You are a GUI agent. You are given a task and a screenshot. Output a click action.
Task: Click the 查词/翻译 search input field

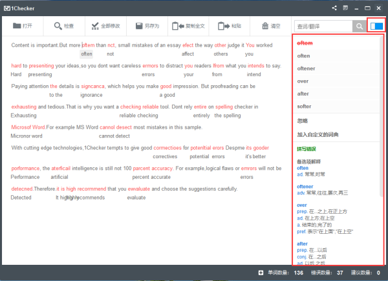(323, 26)
